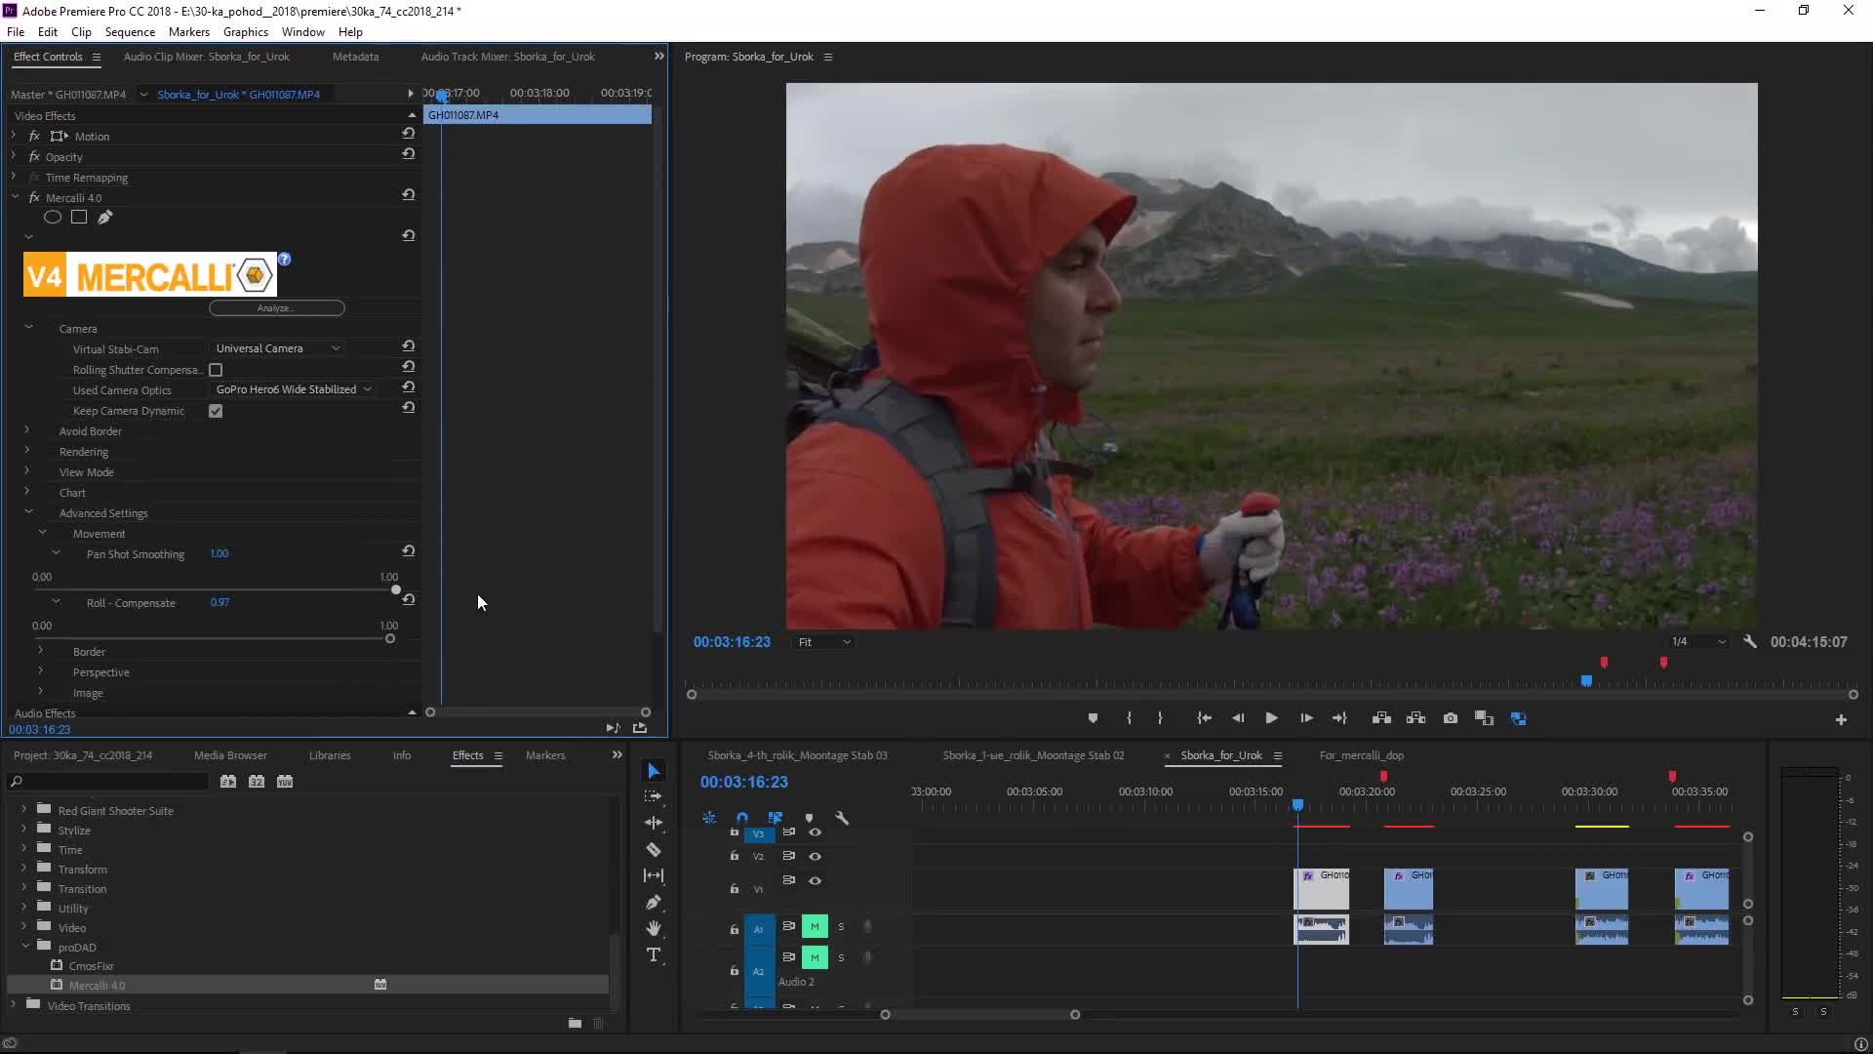Toggle Snap magnet in timeline
1873x1054 pixels.
[742, 818]
